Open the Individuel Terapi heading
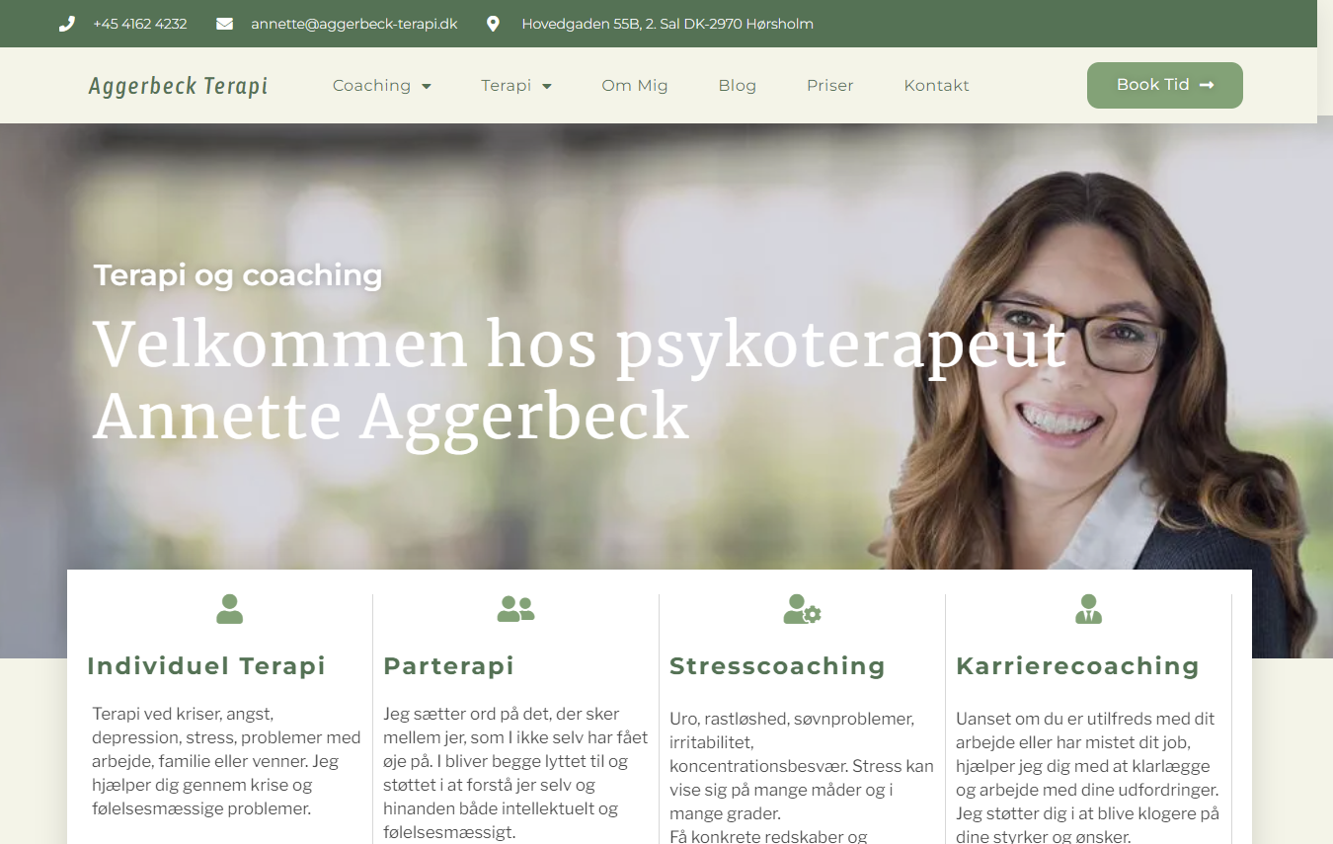 click(206, 665)
